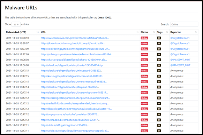Click TR tag in mbe-group row
This screenshot has height=135, width=203.
point(159,55)
